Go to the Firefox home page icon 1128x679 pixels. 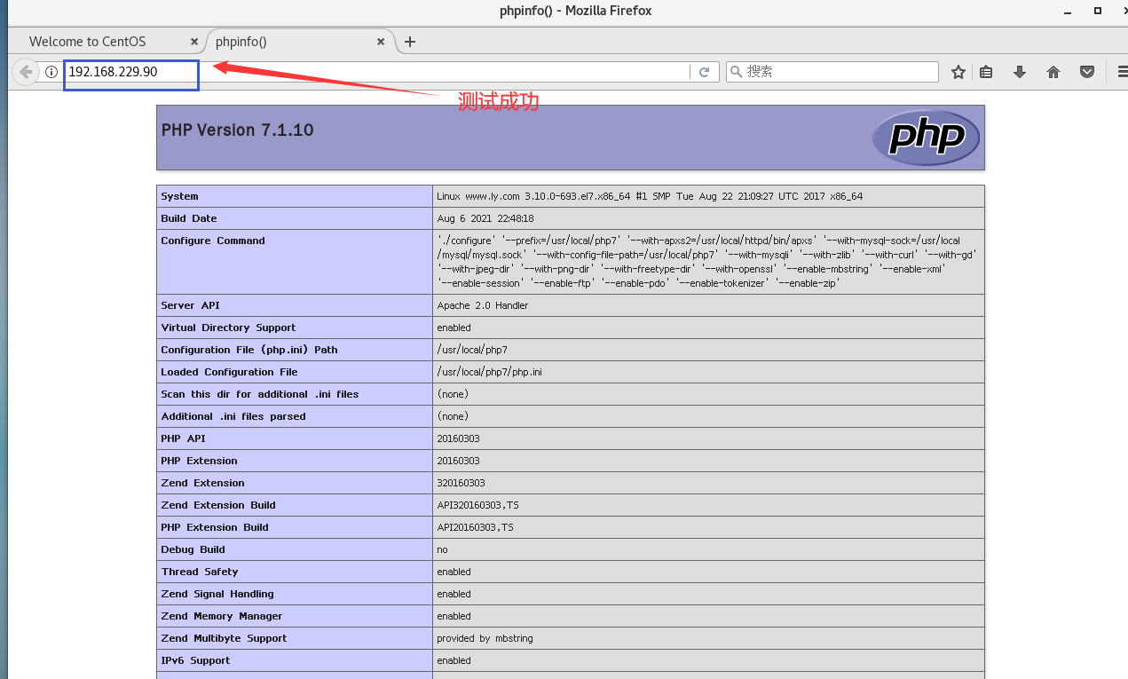[x=1053, y=72]
